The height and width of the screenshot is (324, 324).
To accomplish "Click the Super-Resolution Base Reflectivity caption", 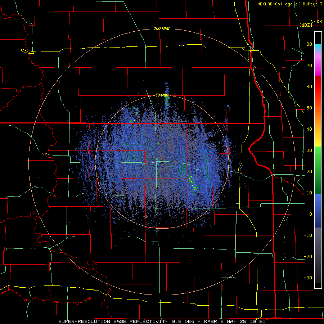I will [x=162, y=321].
